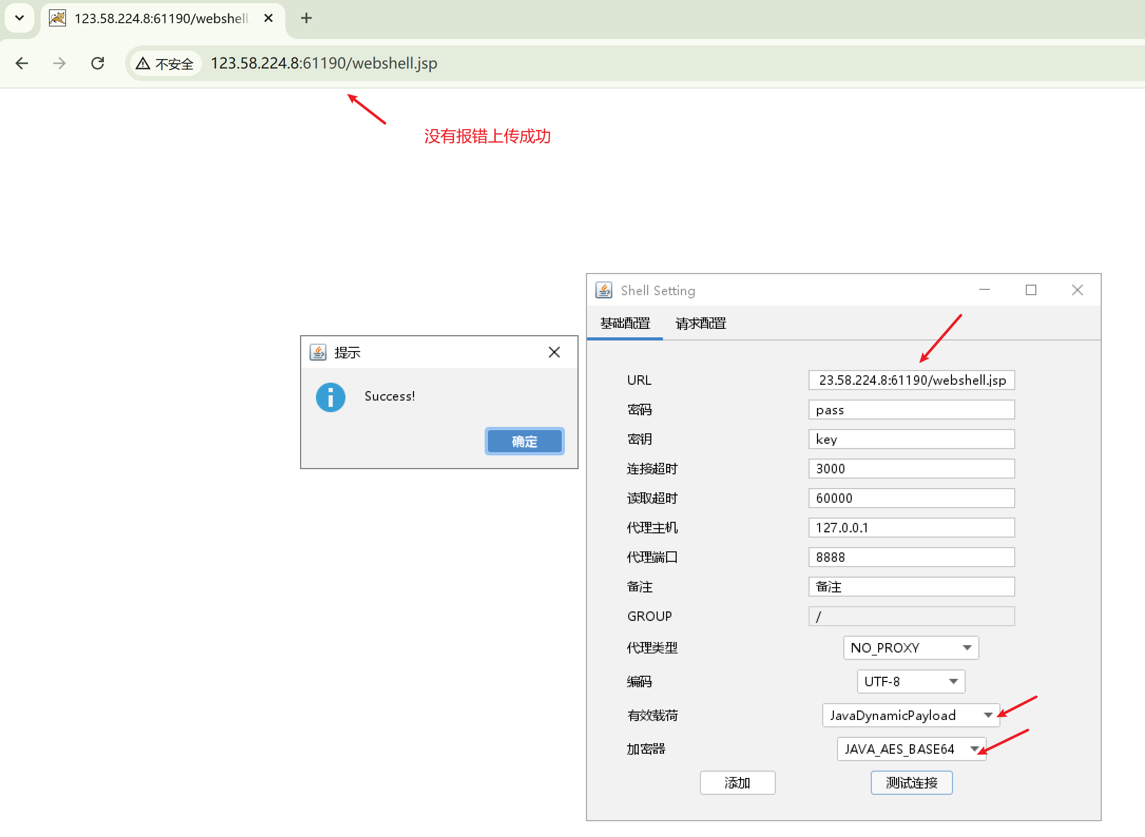The height and width of the screenshot is (837, 1145).
Task: Open the JAVA_AES_BASE64 encryptor dropdown
Action: [974, 749]
